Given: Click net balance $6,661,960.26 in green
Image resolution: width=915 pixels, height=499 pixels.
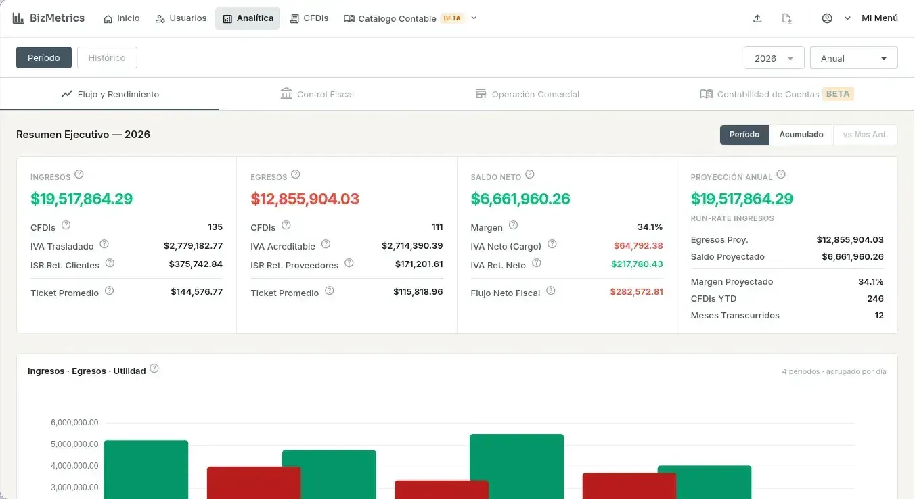Looking at the screenshot, I should [520, 199].
